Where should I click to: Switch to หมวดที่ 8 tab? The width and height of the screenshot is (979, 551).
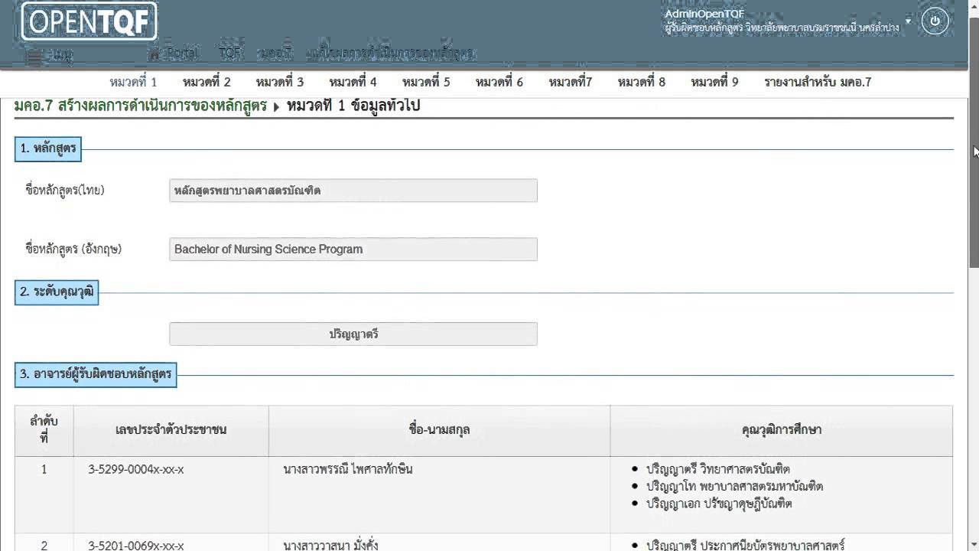click(642, 82)
